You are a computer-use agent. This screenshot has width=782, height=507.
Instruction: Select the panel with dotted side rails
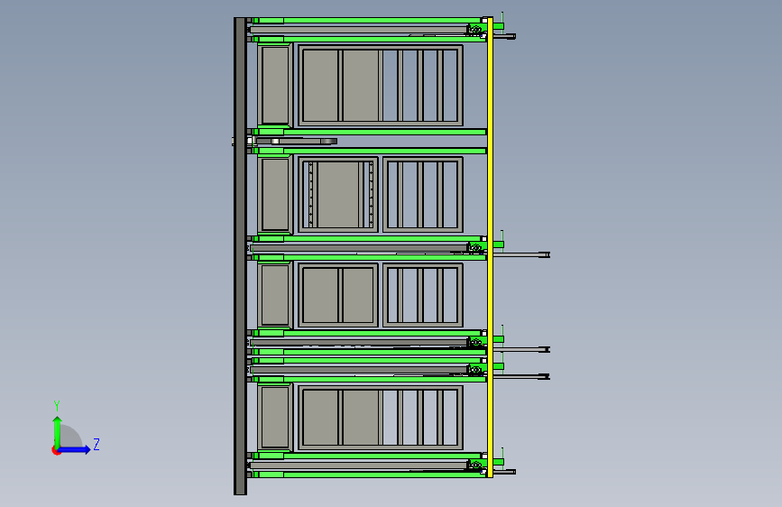[338, 195]
